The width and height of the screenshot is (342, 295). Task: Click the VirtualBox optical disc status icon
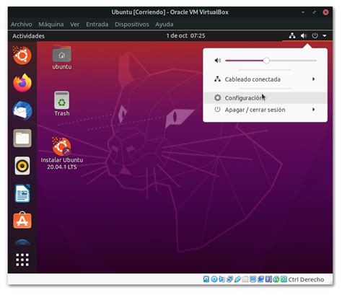[x=214, y=279]
